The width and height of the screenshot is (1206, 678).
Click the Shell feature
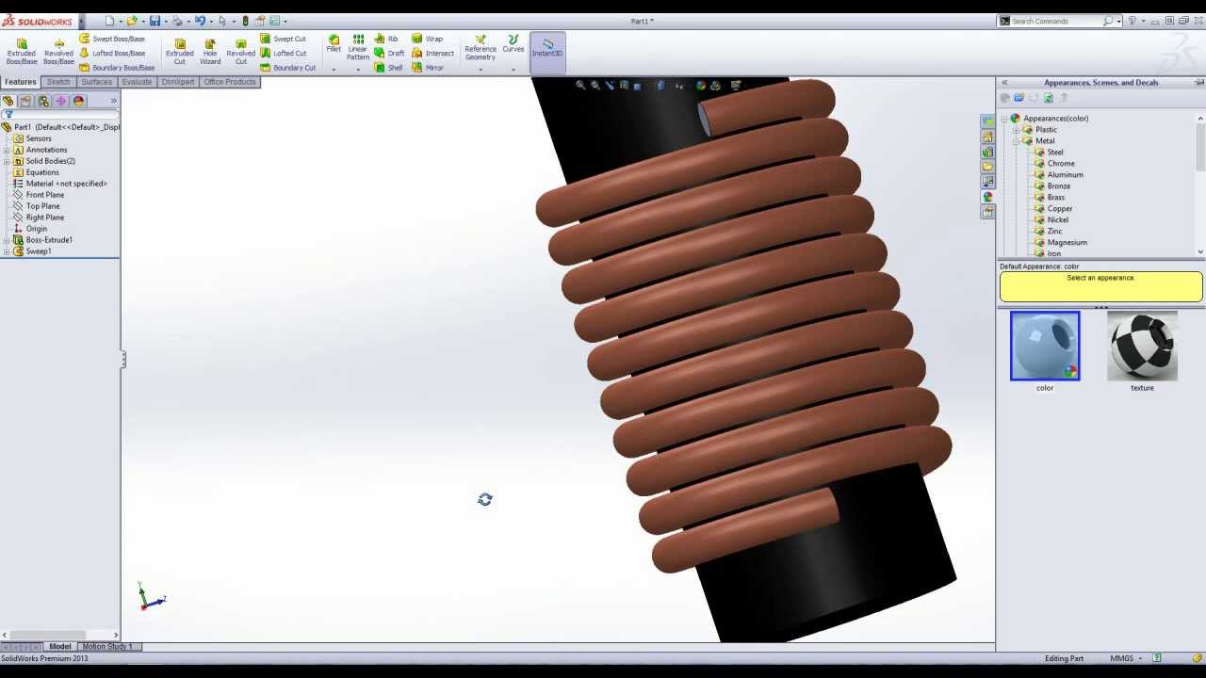pyautogui.click(x=388, y=68)
